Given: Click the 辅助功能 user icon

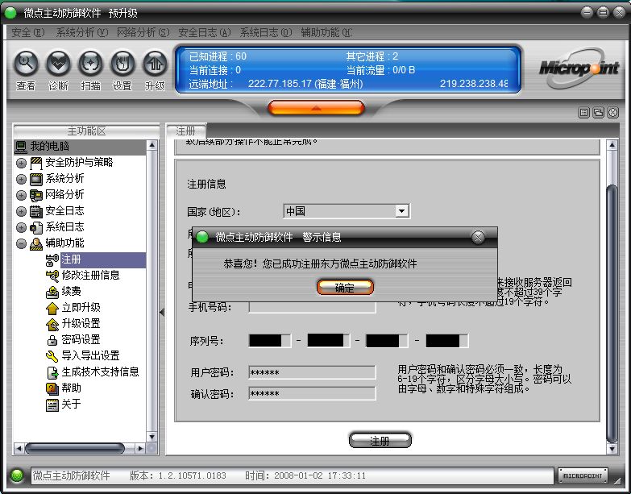Looking at the screenshot, I should (36, 243).
